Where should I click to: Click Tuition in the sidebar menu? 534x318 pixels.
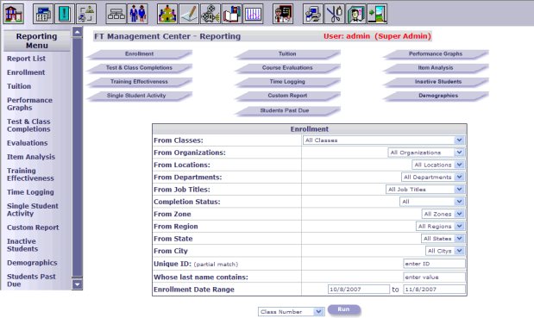19,86
